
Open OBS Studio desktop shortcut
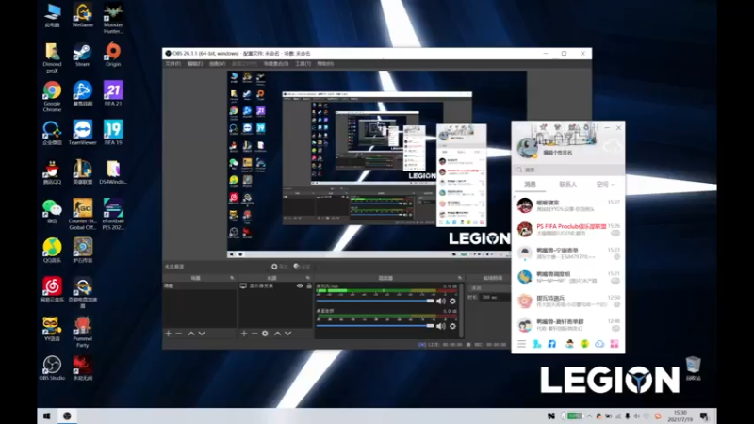point(52,368)
